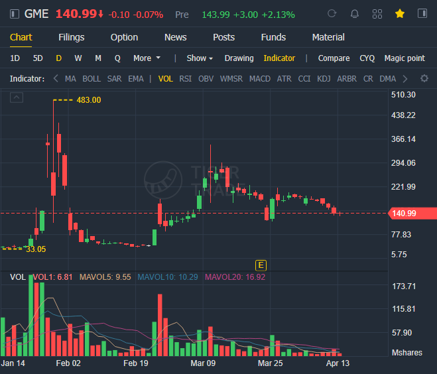Toggle the left sidebar panel icon
The width and height of the screenshot is (437, 374).
coord(15,14)
